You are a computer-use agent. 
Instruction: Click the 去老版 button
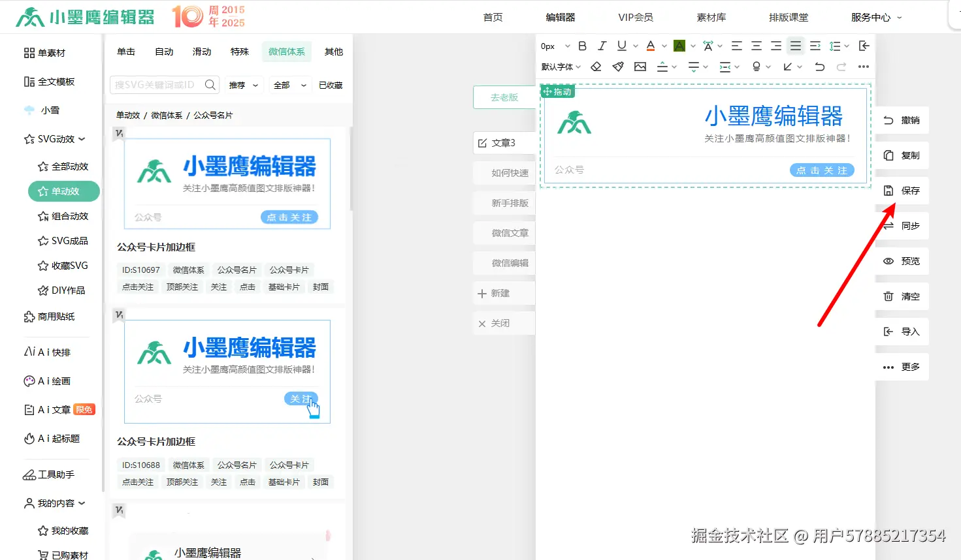(504, 97)
